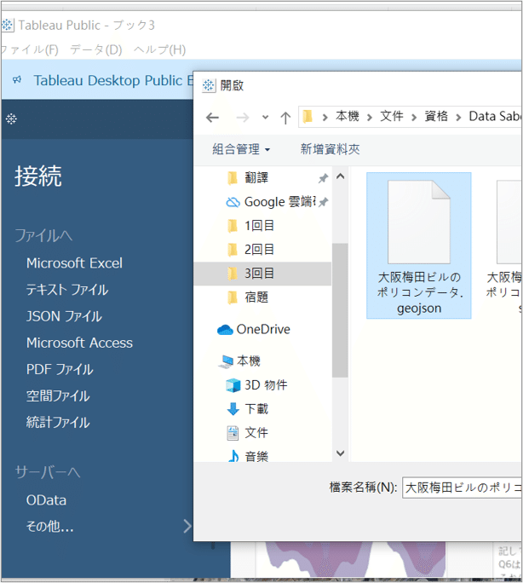
Task: Expand the chevron after 本機 in breadcrumb
Action: (x=369, y=118)
